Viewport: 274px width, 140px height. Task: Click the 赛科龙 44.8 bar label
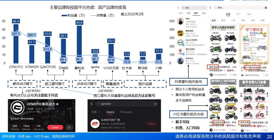(79, 23)
